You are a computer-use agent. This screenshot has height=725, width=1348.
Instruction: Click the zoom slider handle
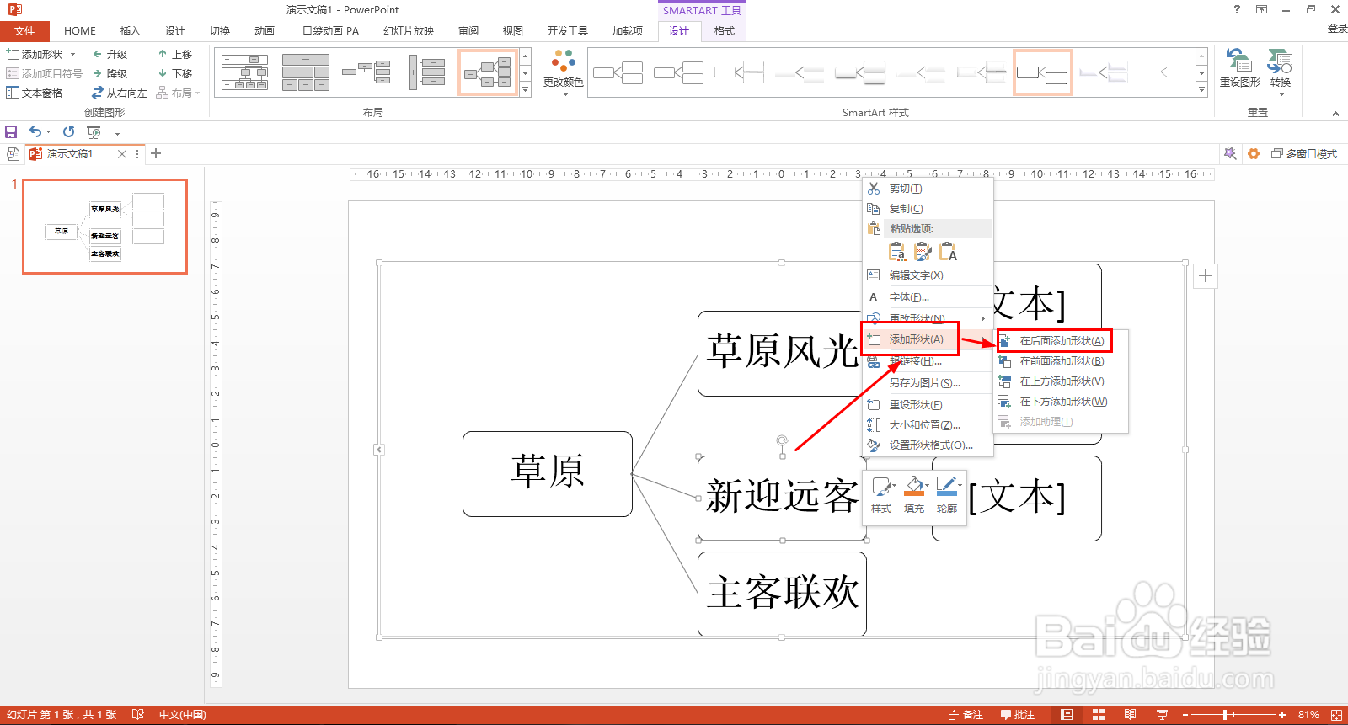[x=1225, y=715]
